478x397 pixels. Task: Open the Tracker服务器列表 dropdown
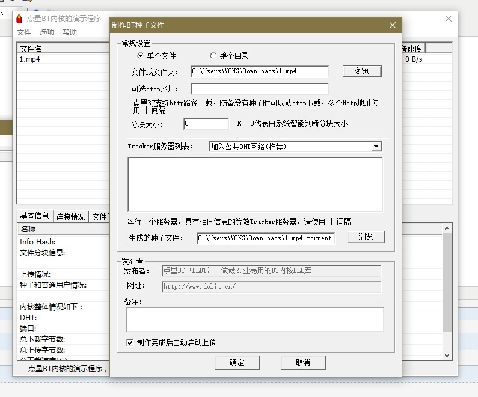[x=376, y=147]
